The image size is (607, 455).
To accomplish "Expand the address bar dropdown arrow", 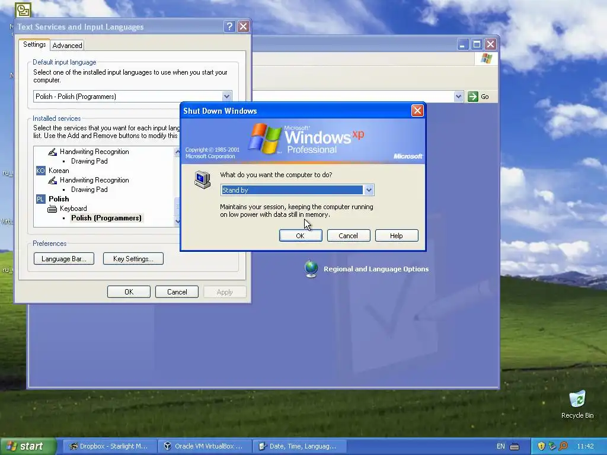I will 458,97.
